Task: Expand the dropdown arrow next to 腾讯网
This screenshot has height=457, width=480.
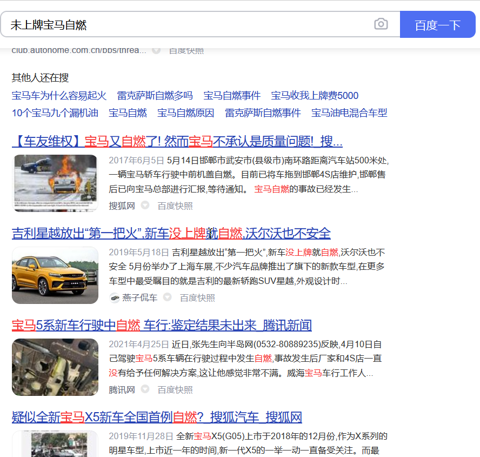Action: [145, 389]
